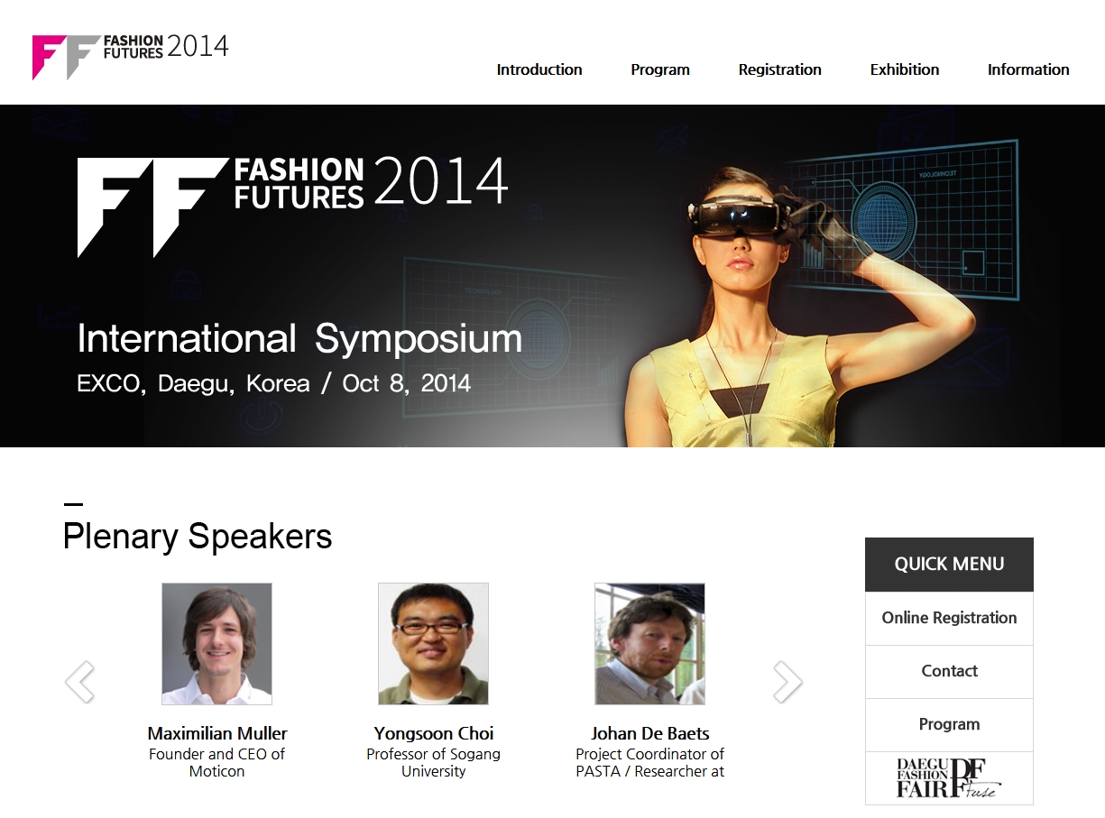Go to the Registration menu
Viewport: 1105px width, 818px height.
click(780, 69)
